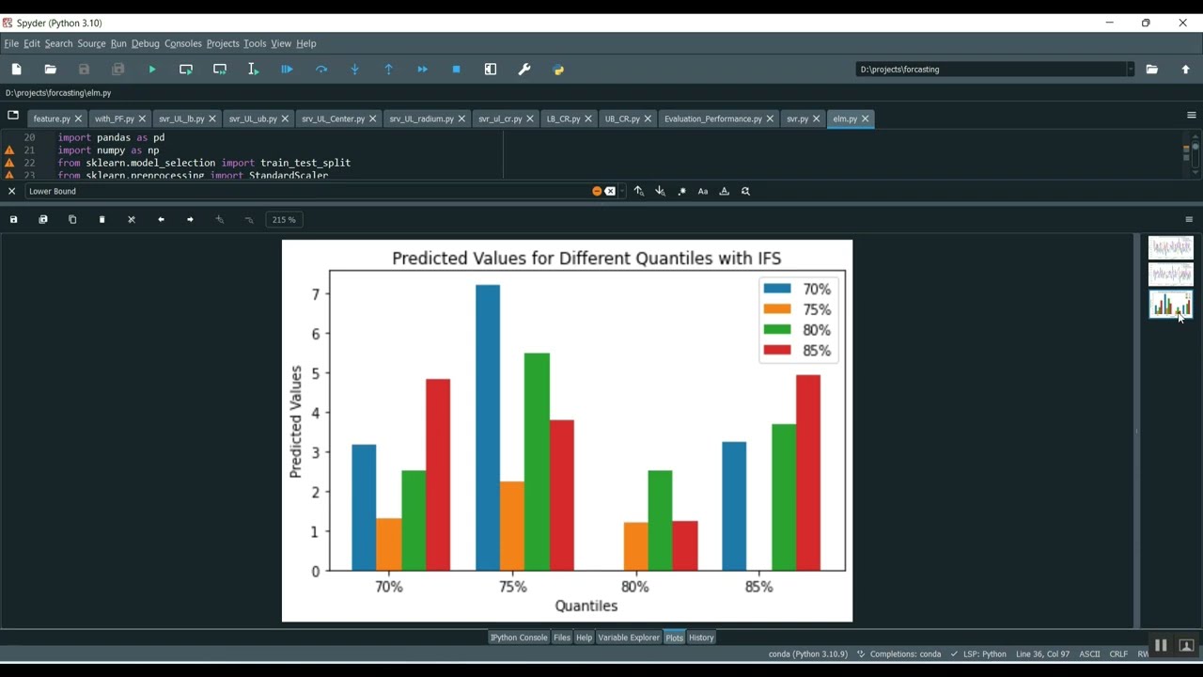Remove current plot trash icon
The width and height of the screenshot is (1203, 677).
(x=102, y=220)
